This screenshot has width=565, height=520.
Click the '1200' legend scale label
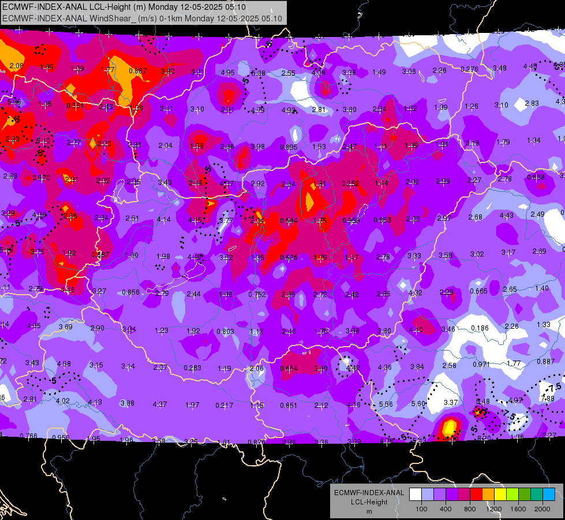point(494,509)
